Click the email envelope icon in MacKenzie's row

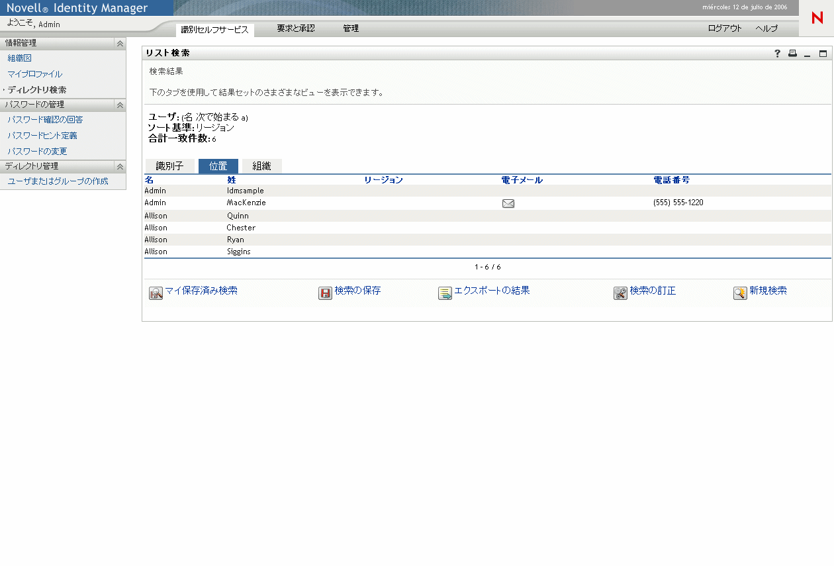508,203
